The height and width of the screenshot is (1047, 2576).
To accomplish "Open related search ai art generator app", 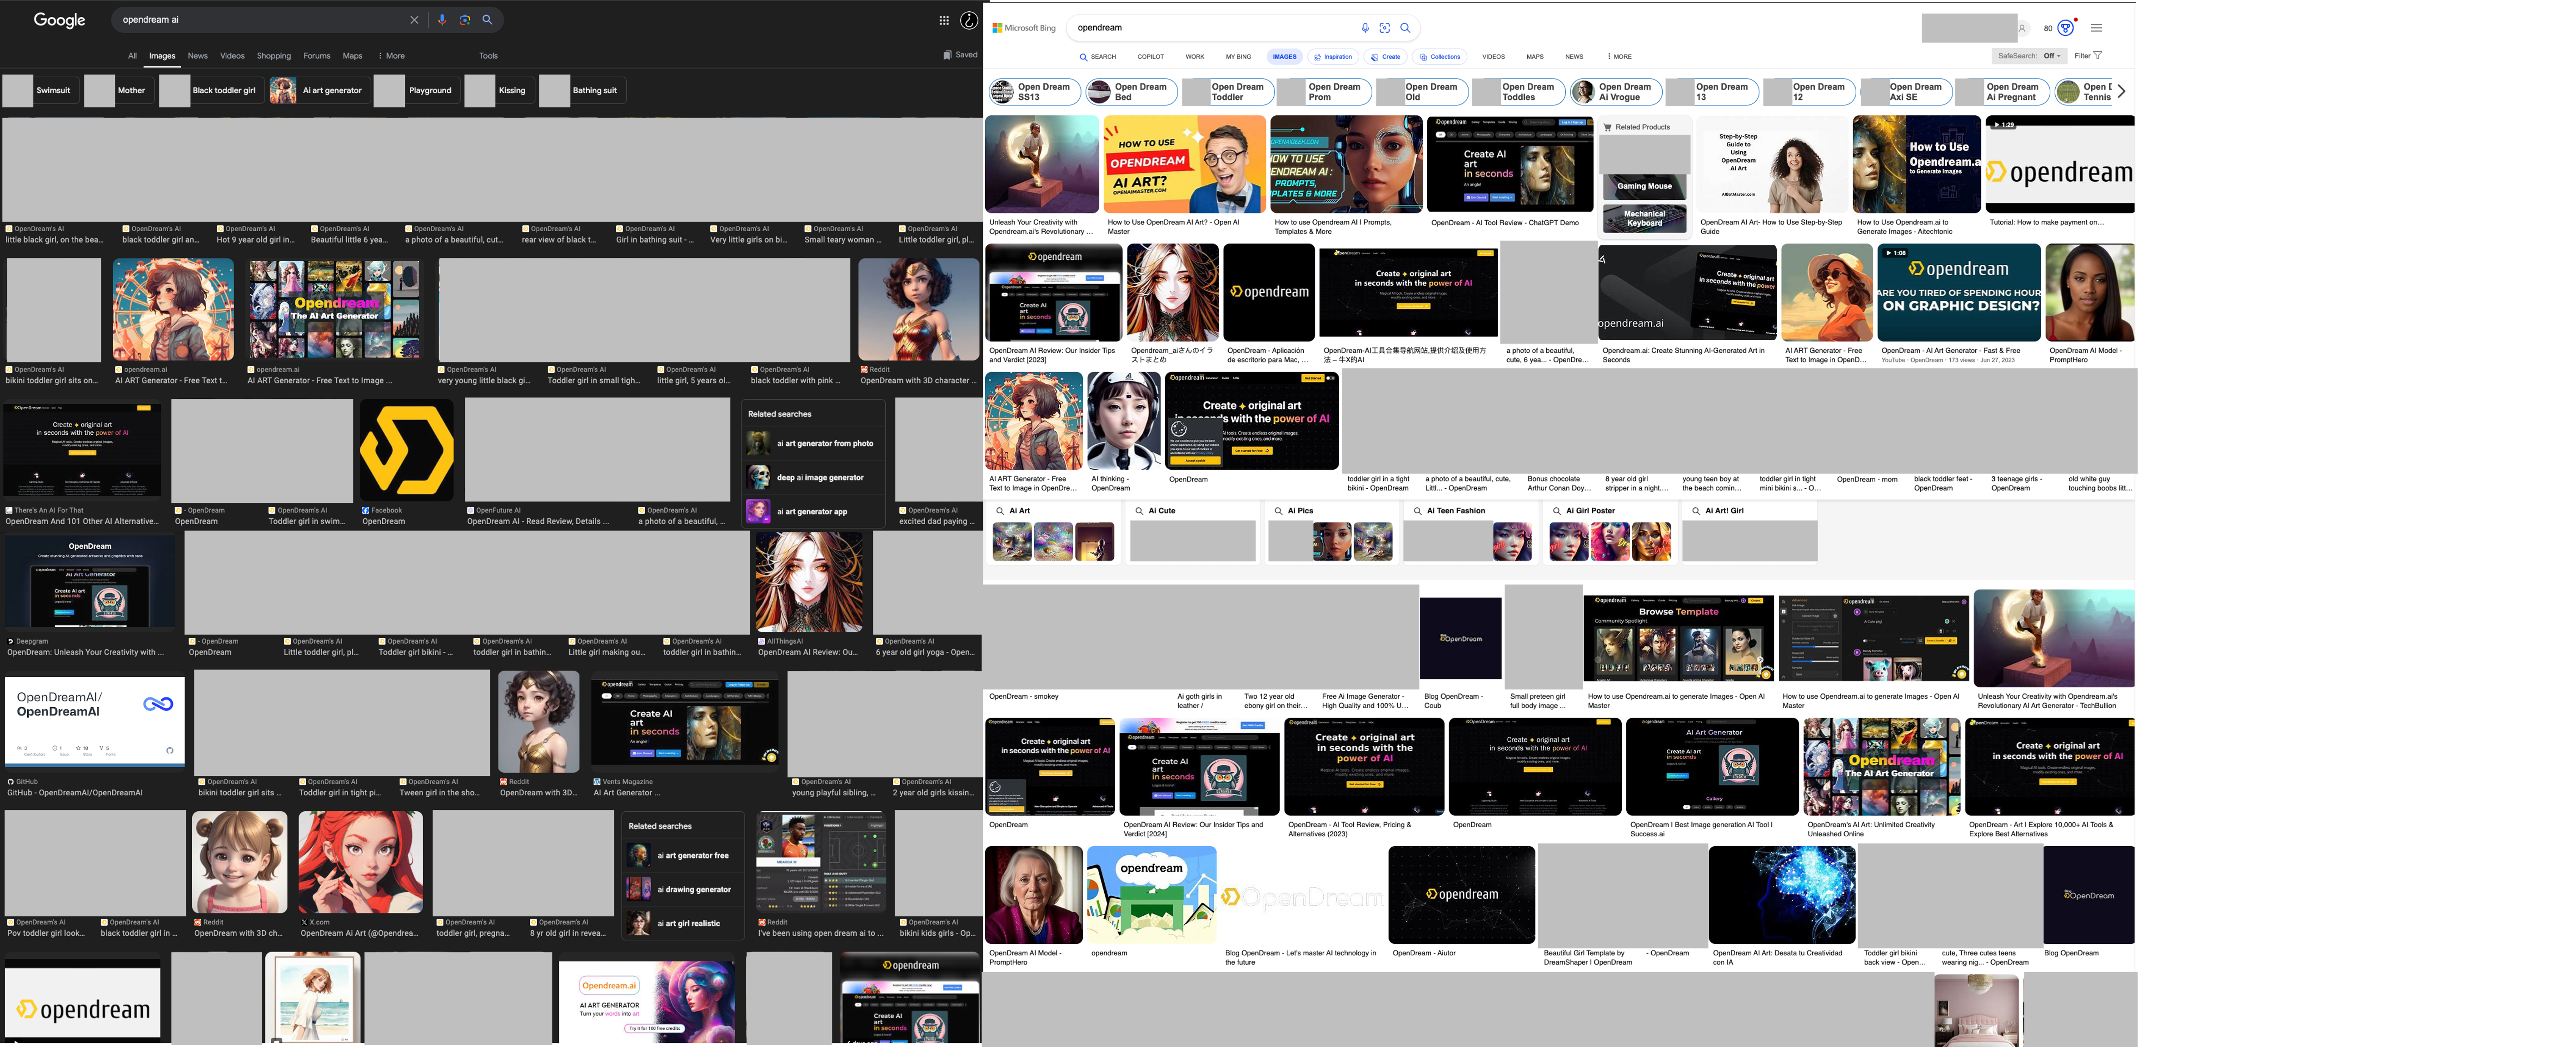I will [x=813, y=512].
